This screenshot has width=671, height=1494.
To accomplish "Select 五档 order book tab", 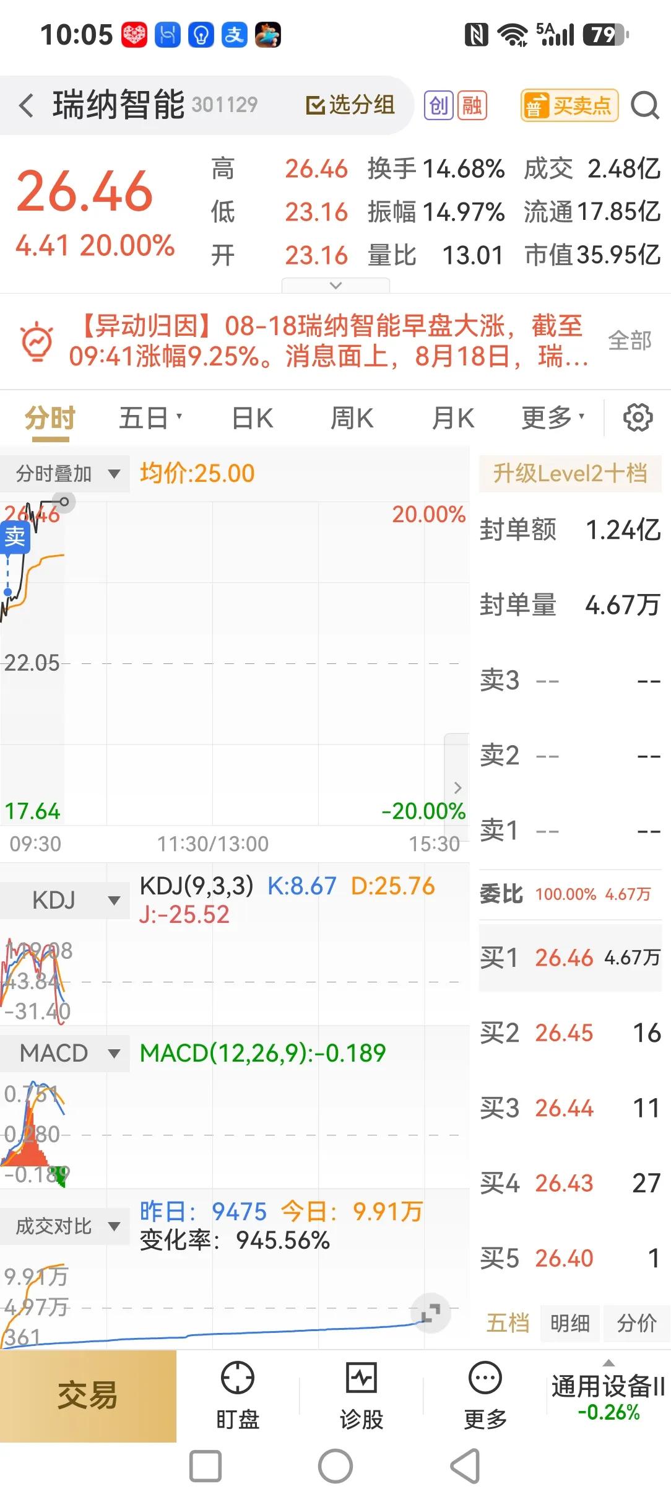I will click(x=508, y=1323).
